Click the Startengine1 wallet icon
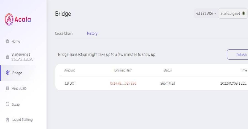 coord(7,57)
